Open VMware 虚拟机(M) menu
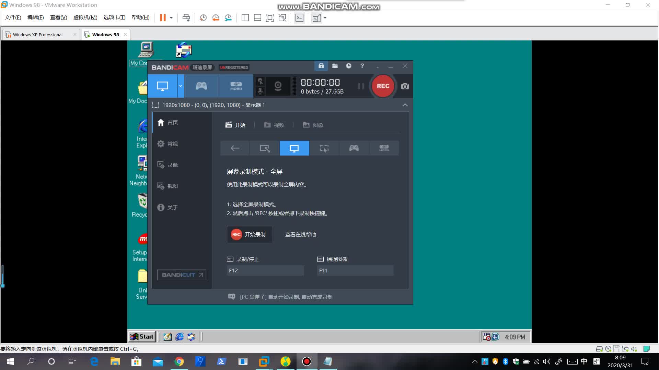The height and width of the screenshot is (370, 659). (x=85, y=17)
